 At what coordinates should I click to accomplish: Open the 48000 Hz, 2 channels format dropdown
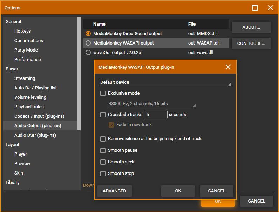152,104
